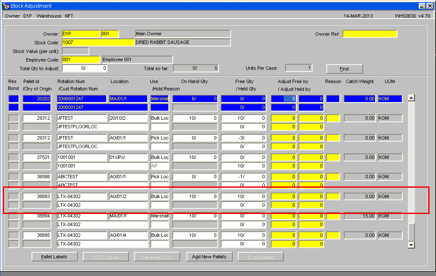Click rotation number 1001001 in top row
The width and height of the screenshot is (436, 276).
coord(82,157)
